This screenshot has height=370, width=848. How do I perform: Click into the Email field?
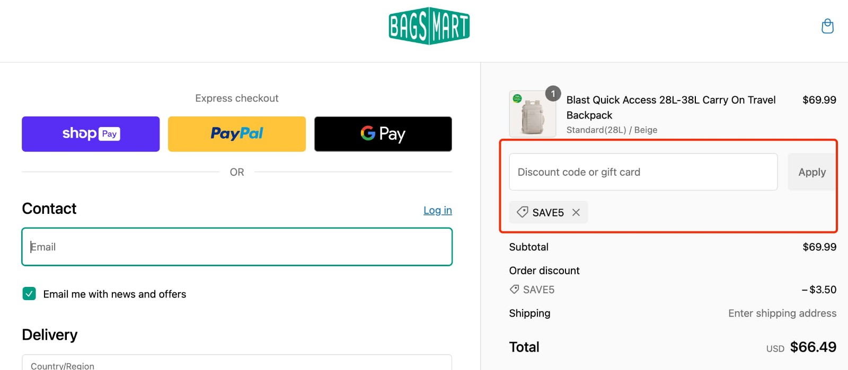237,247
